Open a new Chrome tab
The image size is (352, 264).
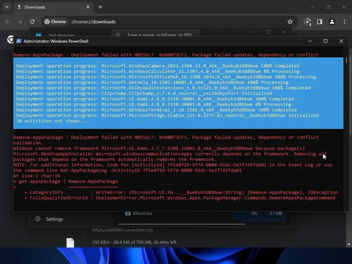[100, 7]
